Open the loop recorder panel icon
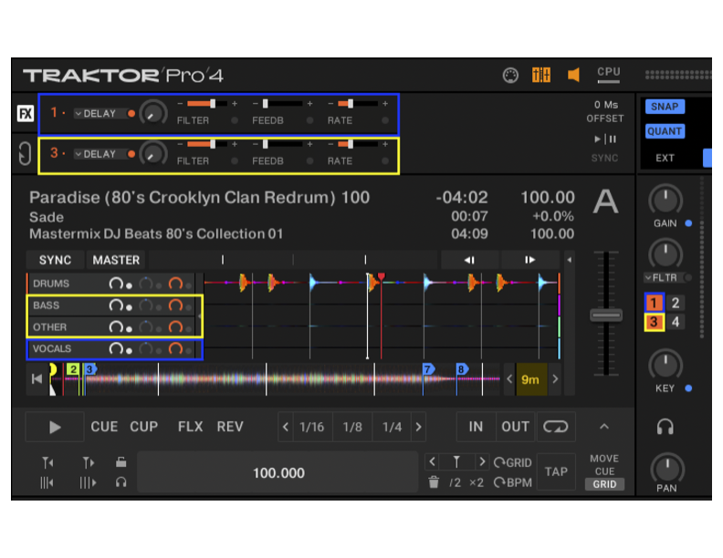 [25, 154]
